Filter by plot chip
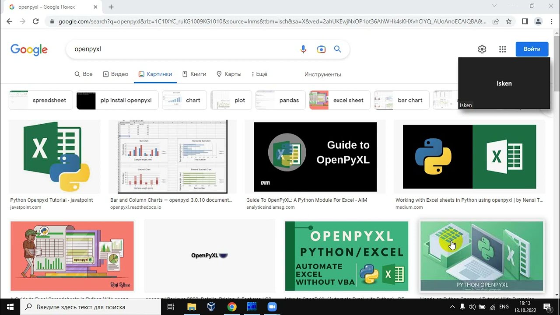This screenshot has height=315, width=560. pos(231,100)
